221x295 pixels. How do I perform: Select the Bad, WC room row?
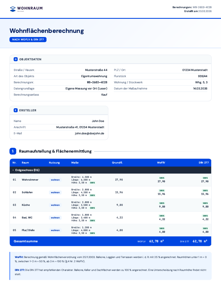click(110, 218)
